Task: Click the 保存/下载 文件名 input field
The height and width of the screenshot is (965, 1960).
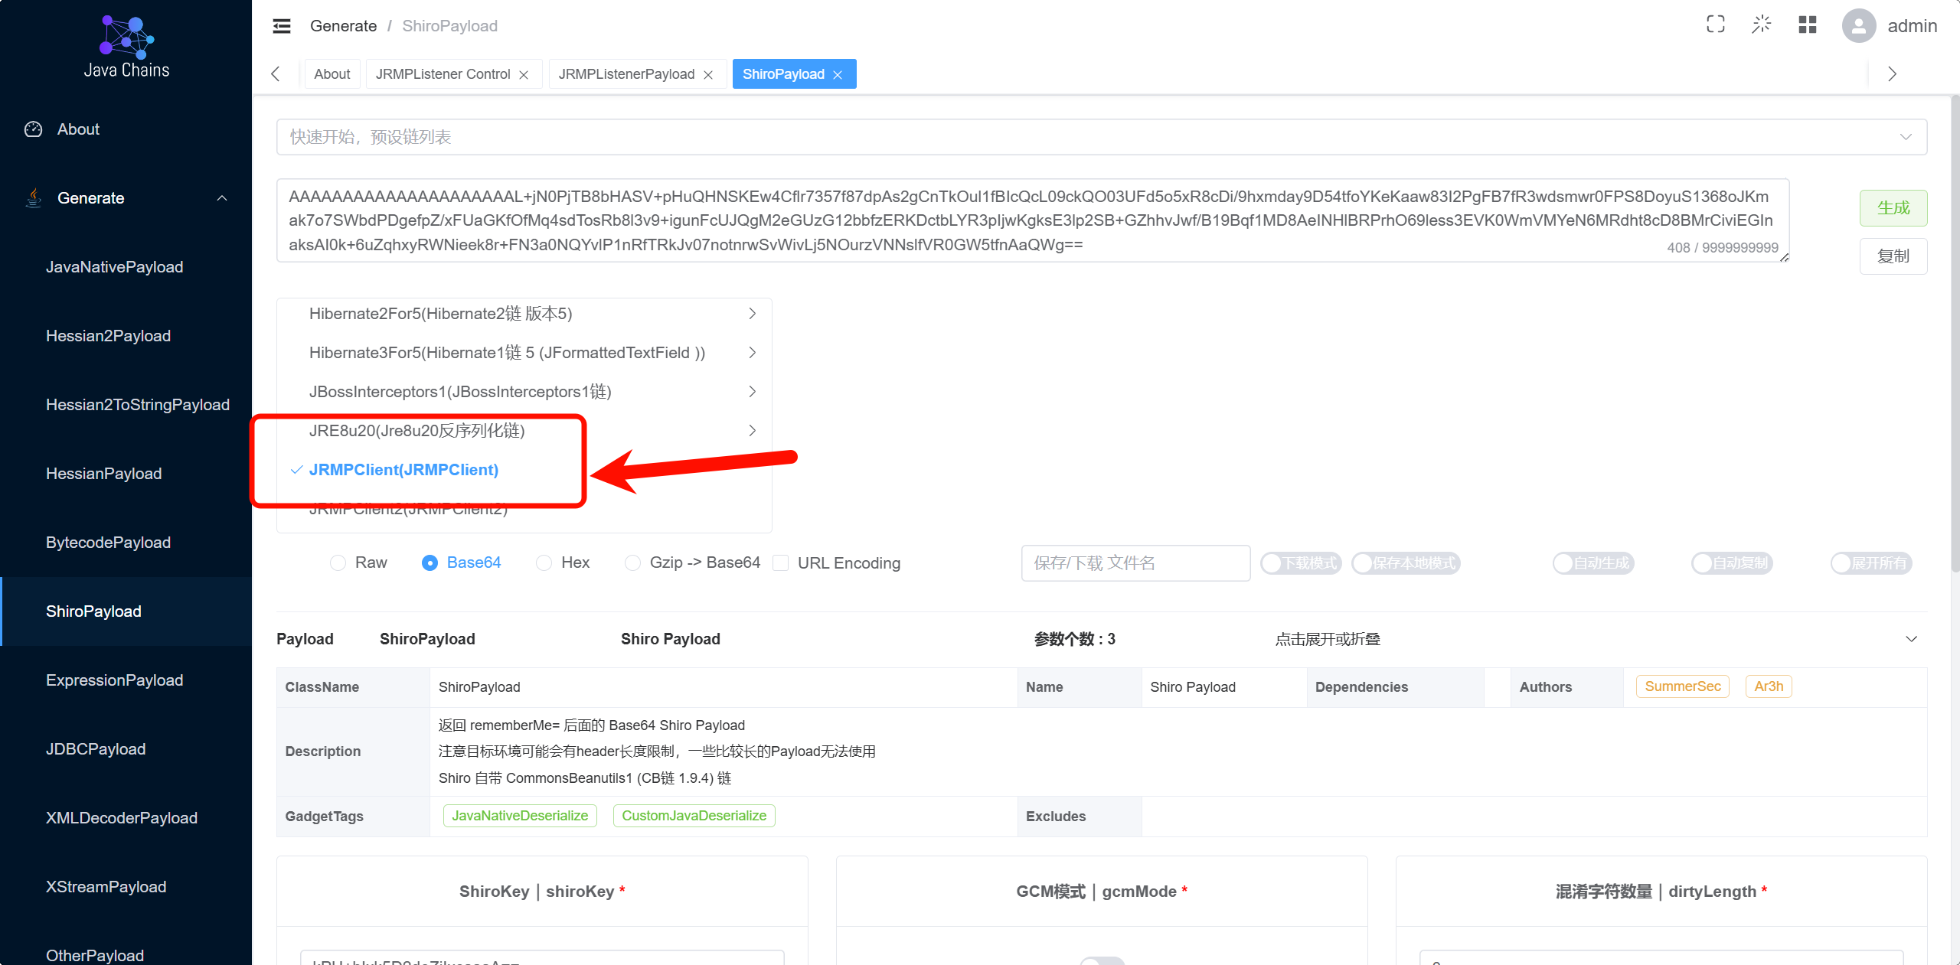Action: coord(1135,563)
